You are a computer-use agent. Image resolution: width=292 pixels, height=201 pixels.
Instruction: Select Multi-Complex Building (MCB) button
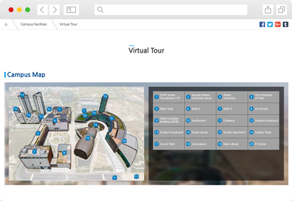coord(169,121)
